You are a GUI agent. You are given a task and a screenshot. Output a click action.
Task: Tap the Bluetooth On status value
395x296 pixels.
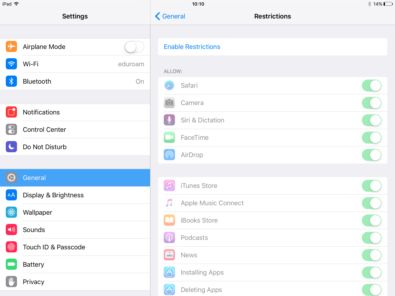[140, 82]
